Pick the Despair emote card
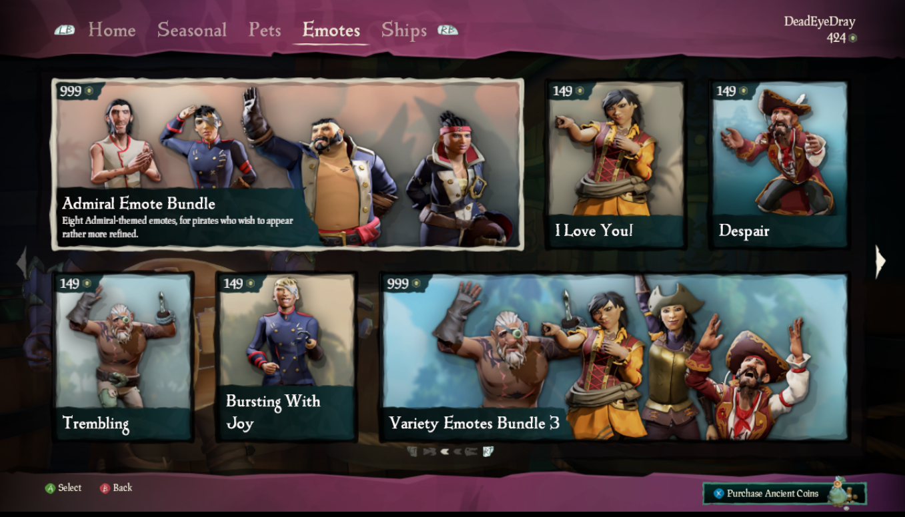Screen dimensions: 905x517 779,164
